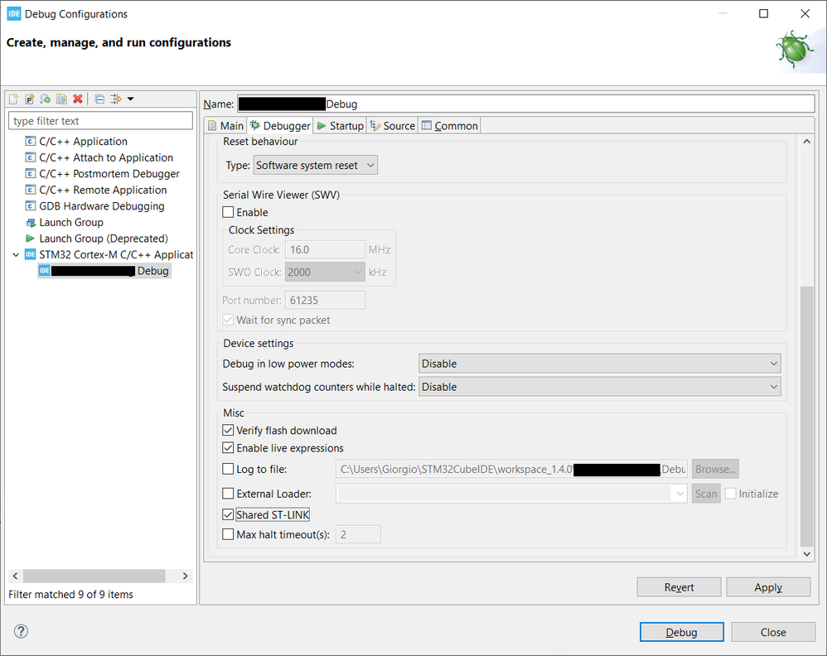Open the Reset behaviour Type dropdown
This screenshot has width=827, height=656.
[316, 165]
